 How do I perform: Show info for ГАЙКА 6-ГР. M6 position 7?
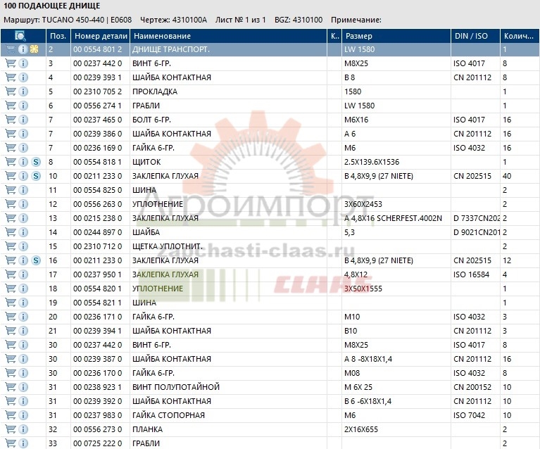click(23, 148)
